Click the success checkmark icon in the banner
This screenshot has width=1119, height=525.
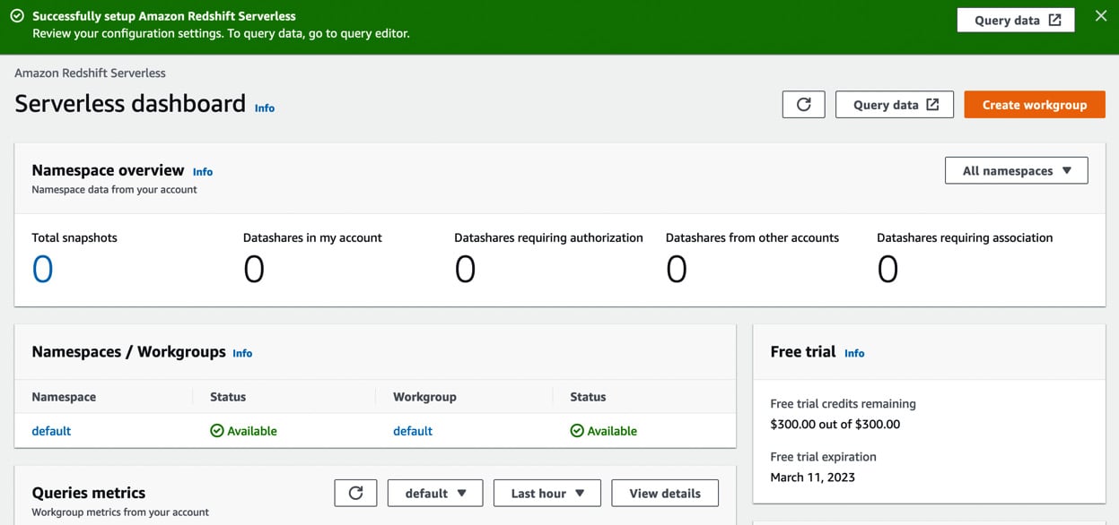coord(17,16)
